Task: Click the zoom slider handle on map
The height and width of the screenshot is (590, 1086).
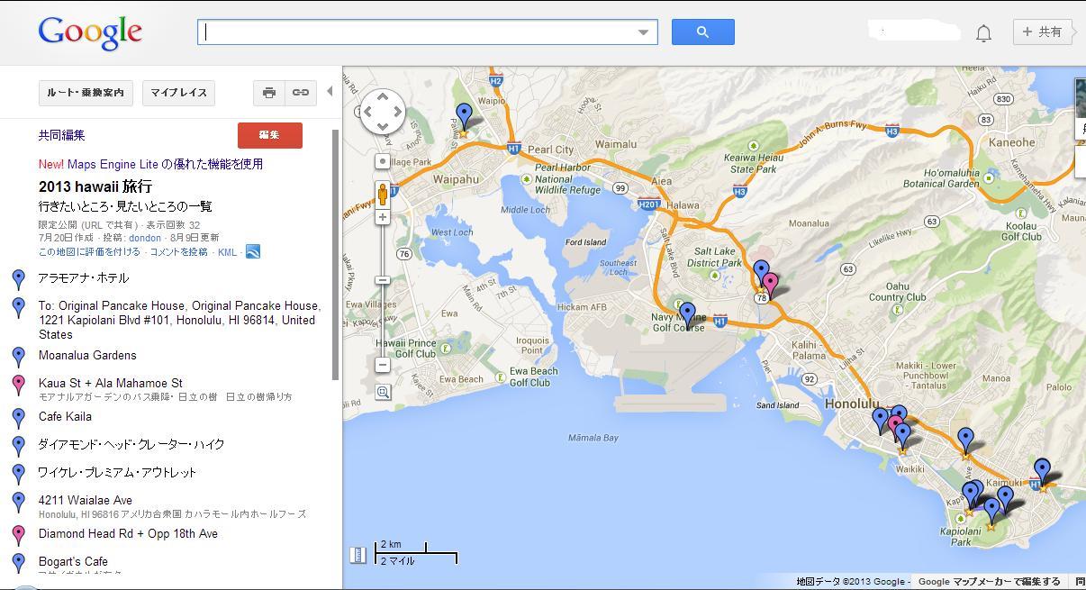Action: [x=383, y=280]
